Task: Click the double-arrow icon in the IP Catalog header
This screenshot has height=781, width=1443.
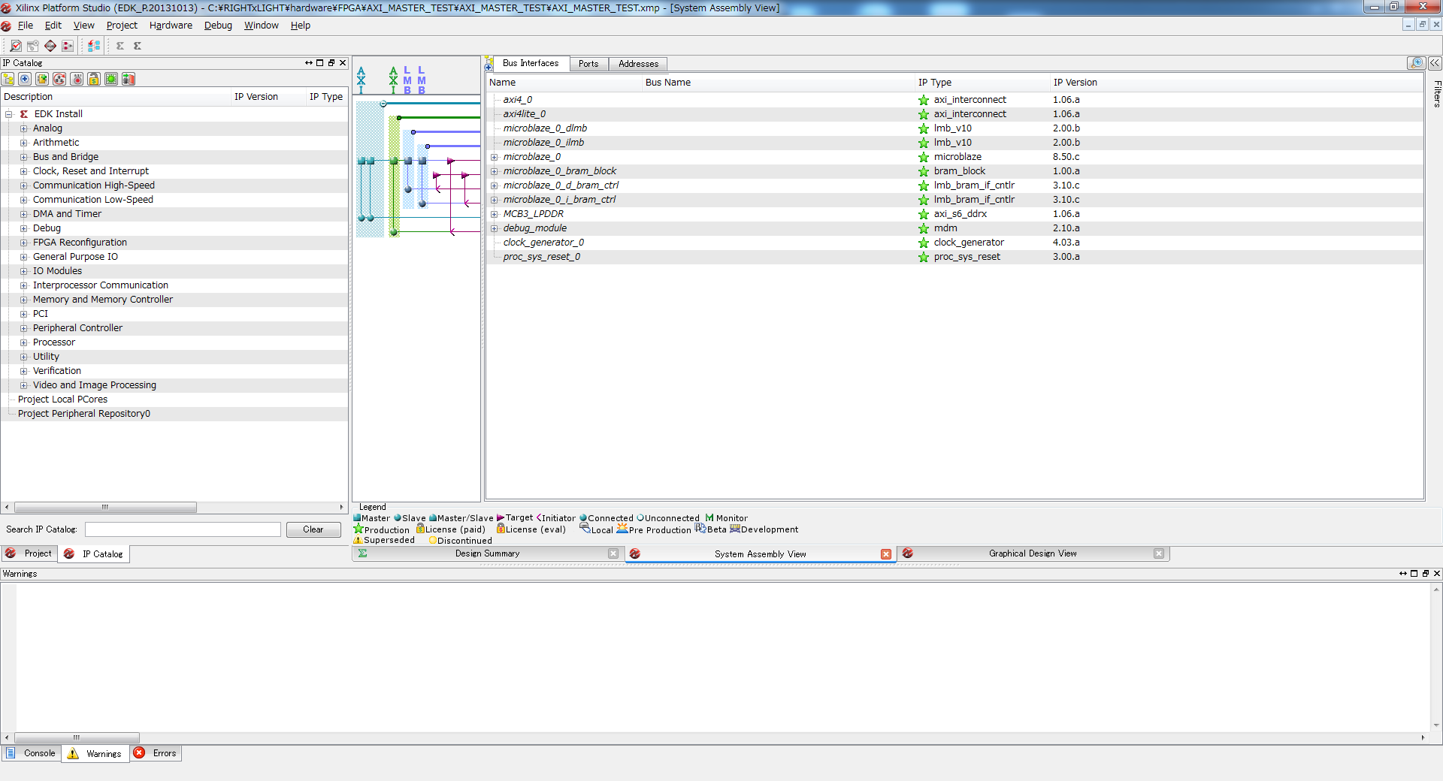Action: pyautogui.click(x=309, y=63)
